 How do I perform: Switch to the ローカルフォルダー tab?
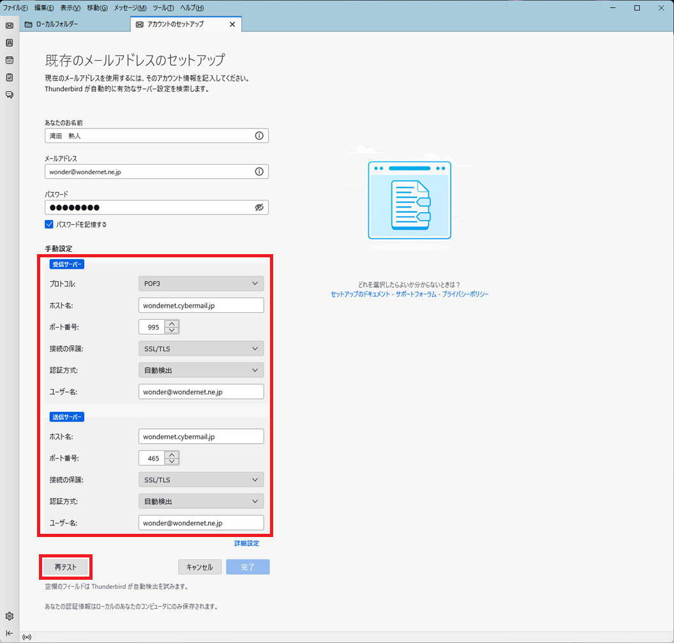tap(75, 24)
